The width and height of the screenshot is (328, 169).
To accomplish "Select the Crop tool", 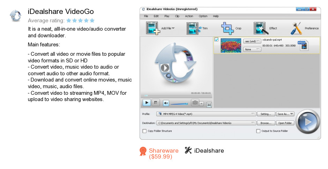I will point(228,28).
